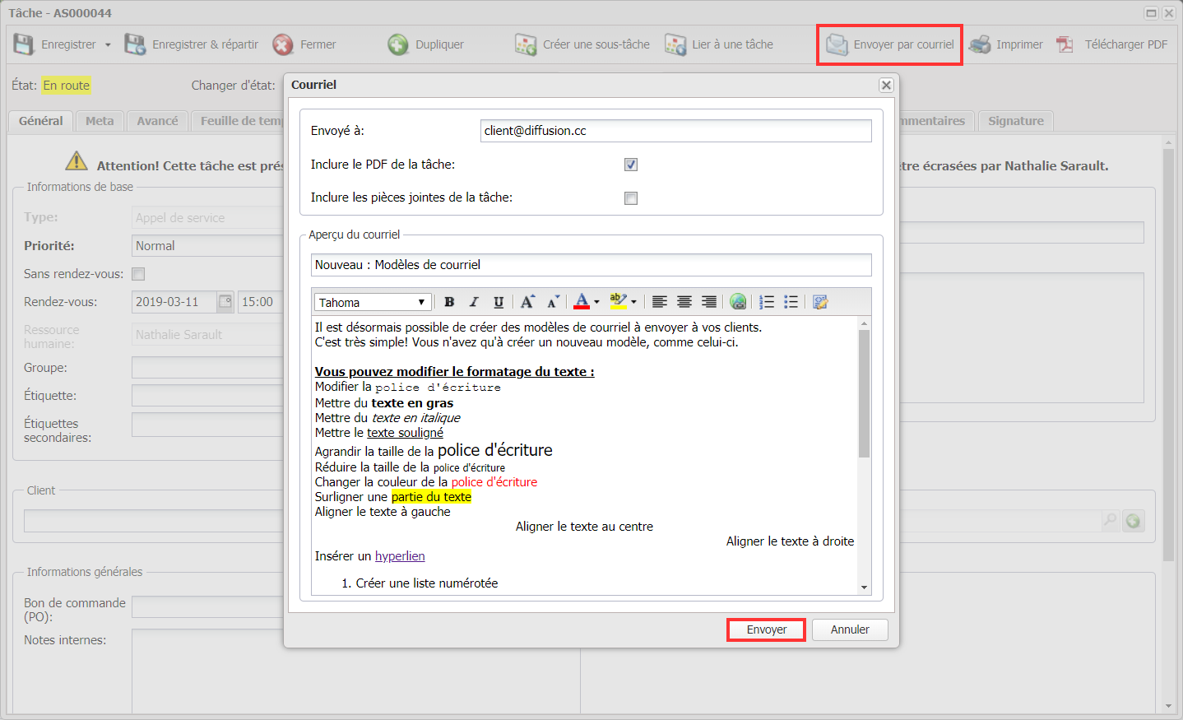1183x720 pixels.
Task: Pick the yellow text highlight color
Action: coord(618,301)
